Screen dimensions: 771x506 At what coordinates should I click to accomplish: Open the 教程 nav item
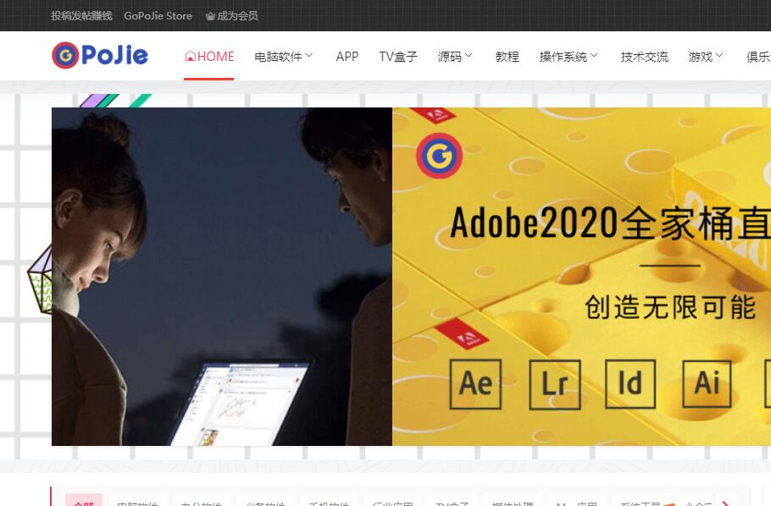[507, 57]
